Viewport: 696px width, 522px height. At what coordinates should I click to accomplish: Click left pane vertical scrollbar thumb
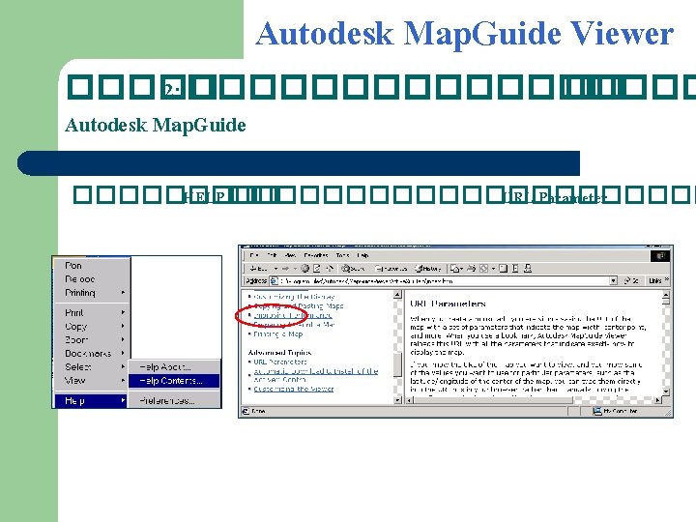click(397, 364)
